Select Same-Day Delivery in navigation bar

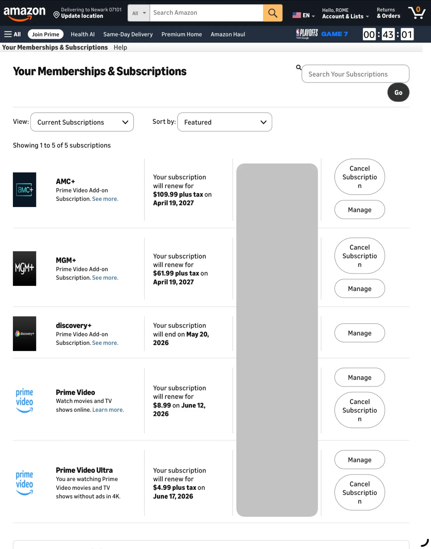[x=128, y=34]
